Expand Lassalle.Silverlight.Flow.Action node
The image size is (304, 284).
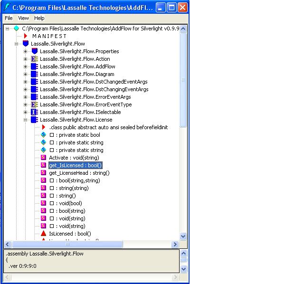(25, 59)
